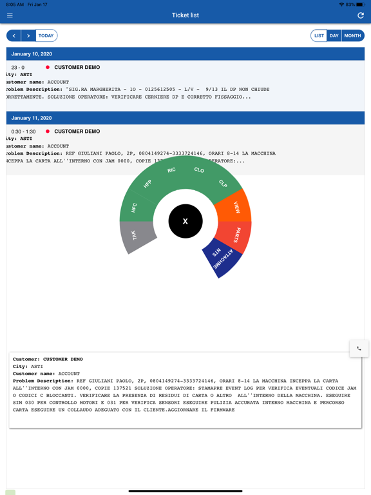The width and height of the screenshot is (371, 495).
Task: Tap red status dot on 23 - 0 ticket
Action: tap(48, 67)
